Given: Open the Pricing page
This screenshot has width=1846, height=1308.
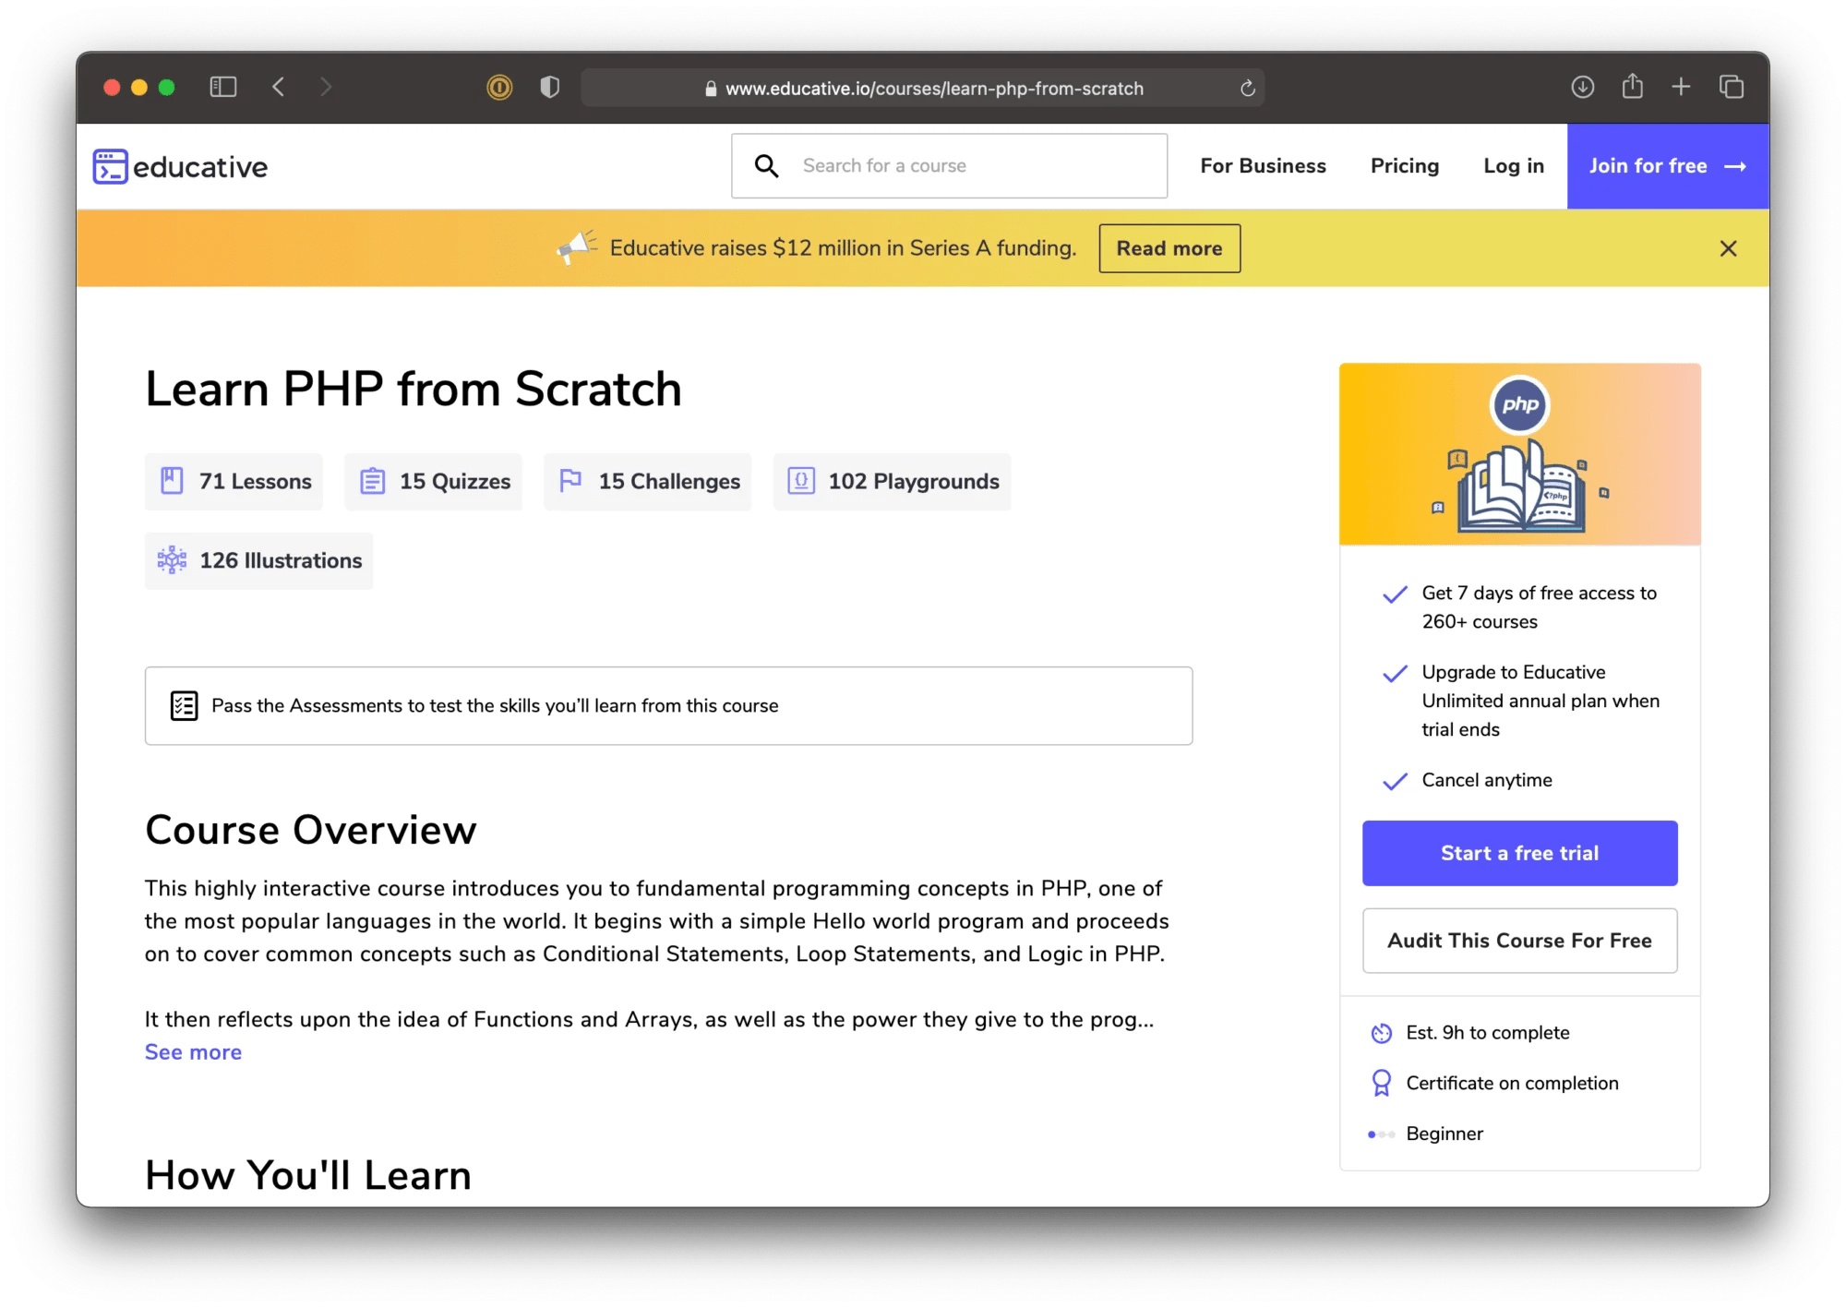Looking at the screenshot, I should tap(1404, 166).
